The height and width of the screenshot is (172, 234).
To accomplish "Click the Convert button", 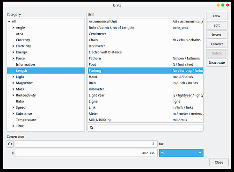I will 217,44.
